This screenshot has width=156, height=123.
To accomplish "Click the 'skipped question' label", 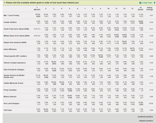I will point(146,121).
